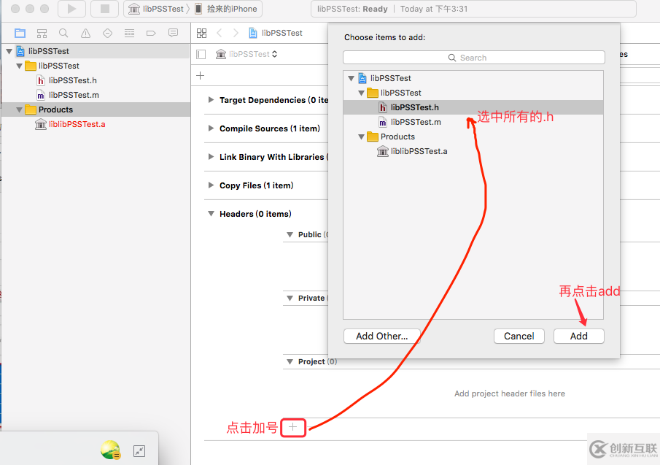Open the Find navigator magnifier icon

63,34
